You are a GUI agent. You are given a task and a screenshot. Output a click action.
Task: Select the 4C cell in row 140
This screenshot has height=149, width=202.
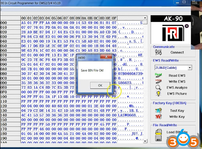coord(23,115)
